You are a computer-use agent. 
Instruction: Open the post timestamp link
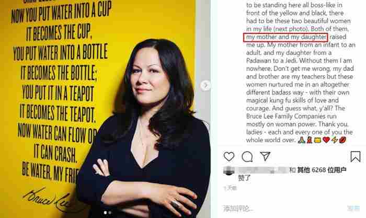tap(230, 188)
